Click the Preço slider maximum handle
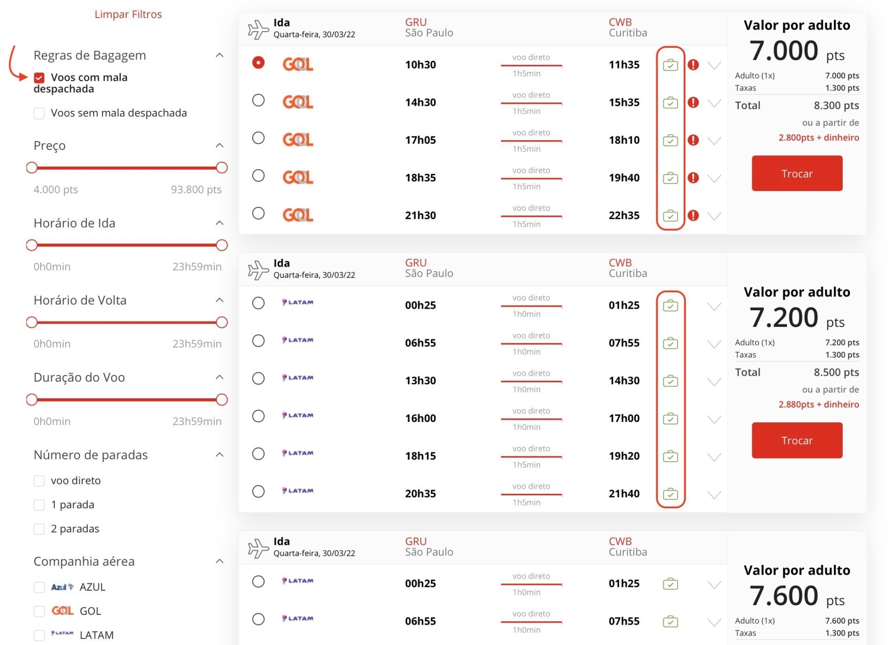Viewport: 890px width, 645px height. (222, 168)
